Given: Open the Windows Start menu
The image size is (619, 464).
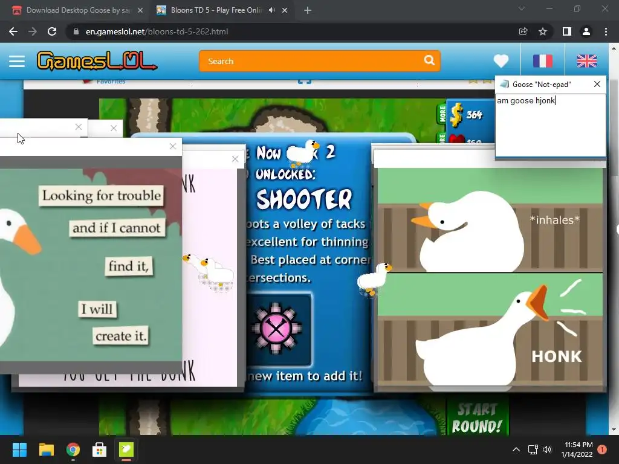Looking at the screenshot, I should tap(19, 449).
